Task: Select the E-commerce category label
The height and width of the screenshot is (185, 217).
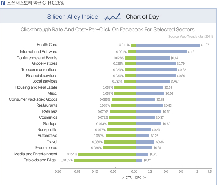Action: tap(46, 148)
